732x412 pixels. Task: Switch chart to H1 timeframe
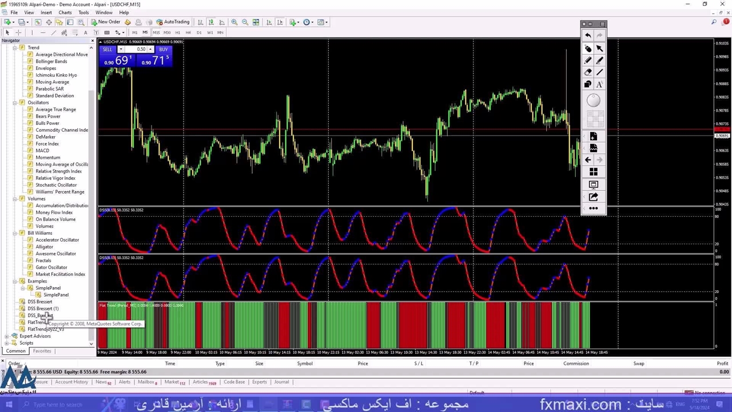pyautogui.click(x=177, y=33)
